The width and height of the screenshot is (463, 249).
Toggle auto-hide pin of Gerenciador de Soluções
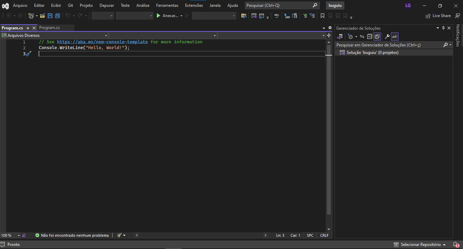[x=444, y=28]
